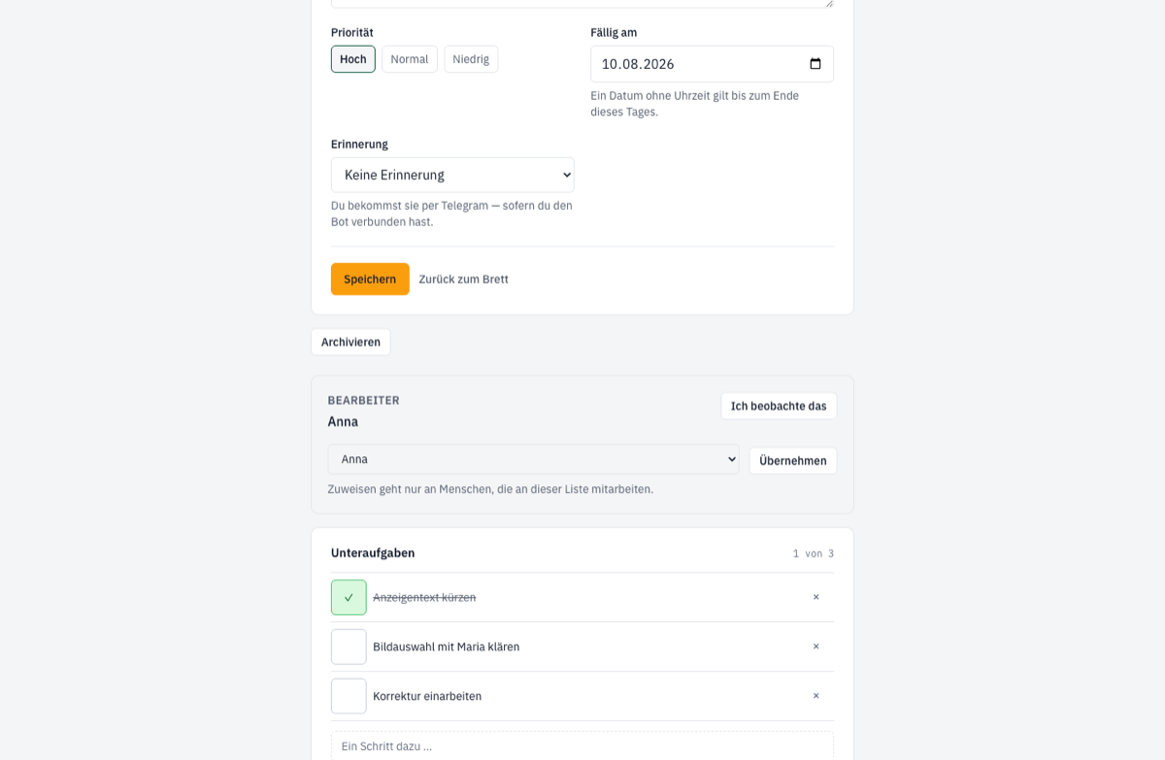Viewport: 1165px width, 760px height.
Task: Click the subtask text 'Korrektur einarbeiten'
Action: click(x=427, y=696)
